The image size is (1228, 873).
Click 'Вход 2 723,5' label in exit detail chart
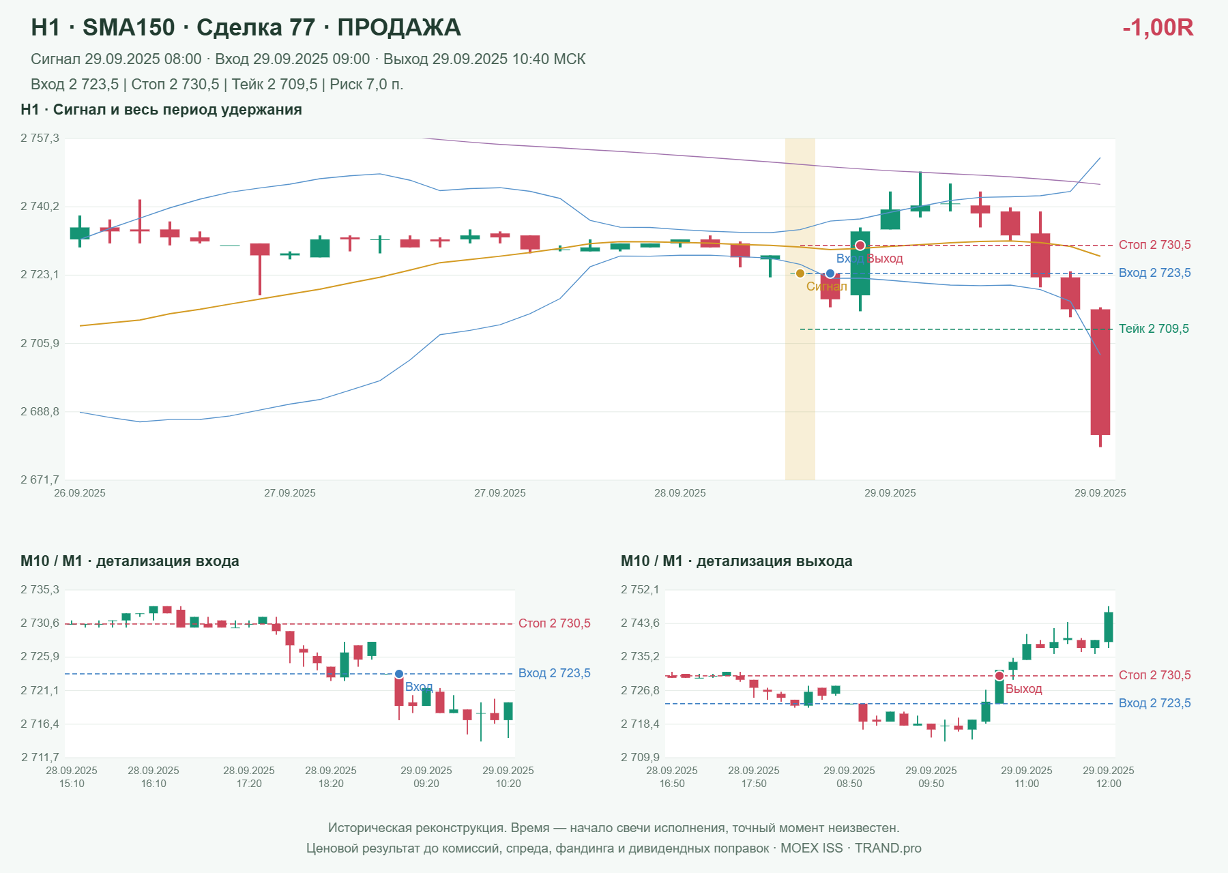click(1155, 703)
